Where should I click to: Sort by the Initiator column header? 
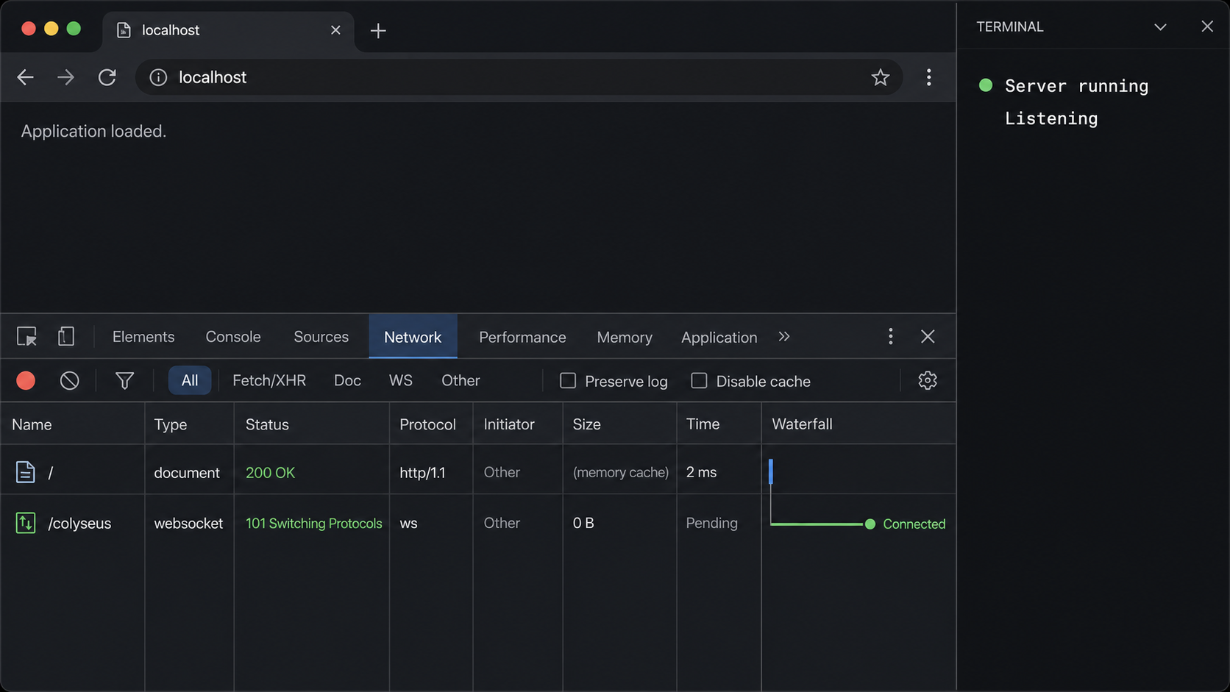pos(518,424)
